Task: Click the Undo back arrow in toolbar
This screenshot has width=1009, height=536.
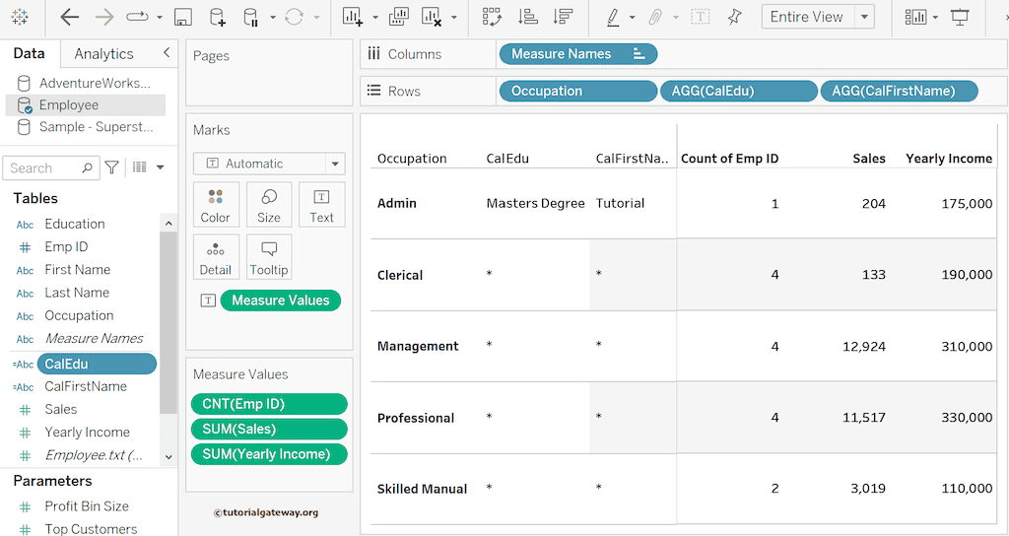Action: click(70, 17)
